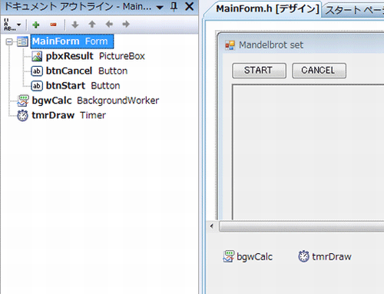Screen dimensions: 384x294
Task: Click the left arrow in outline toolbar
Action: click(109, 25)
